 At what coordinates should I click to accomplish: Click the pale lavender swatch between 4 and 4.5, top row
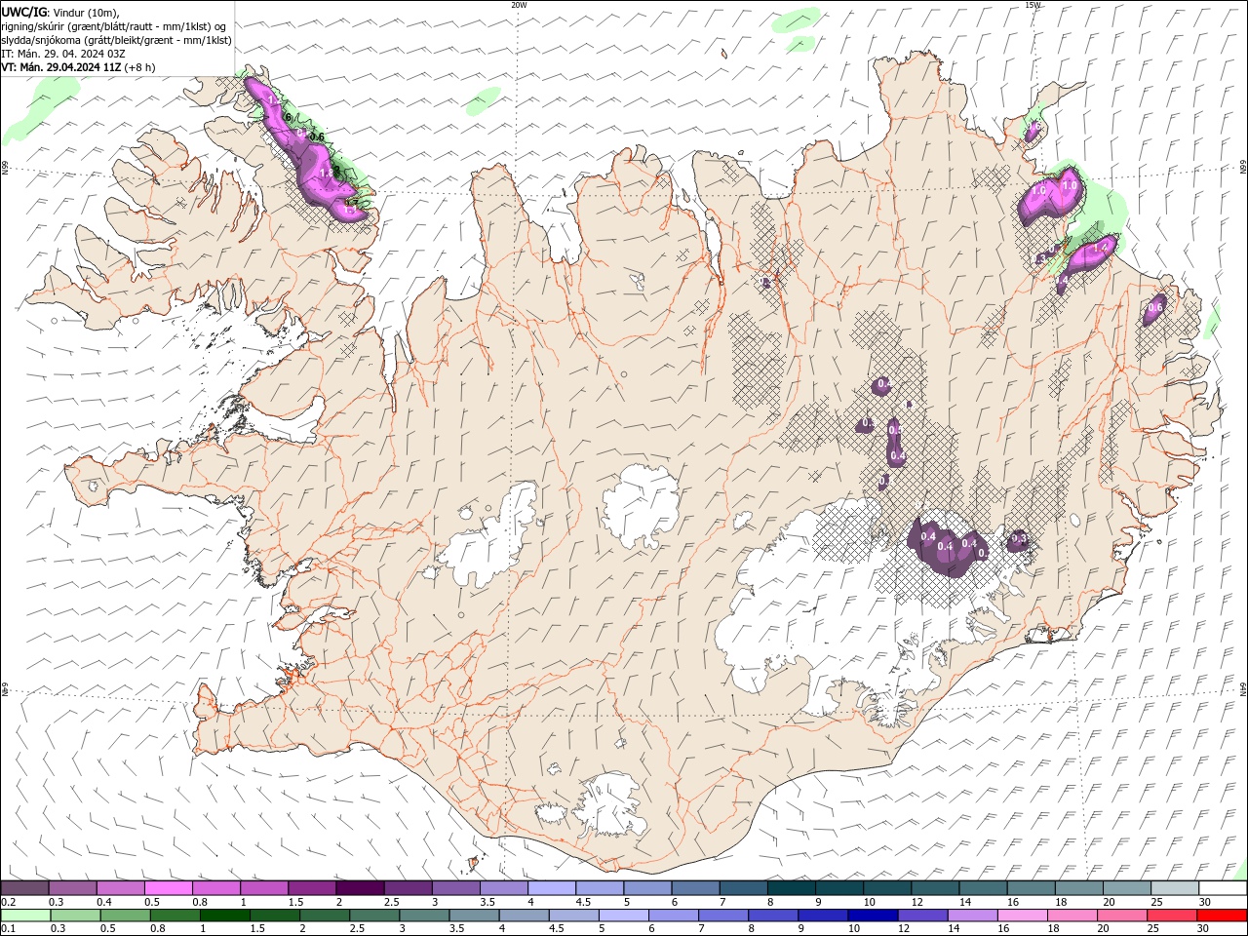552,887
